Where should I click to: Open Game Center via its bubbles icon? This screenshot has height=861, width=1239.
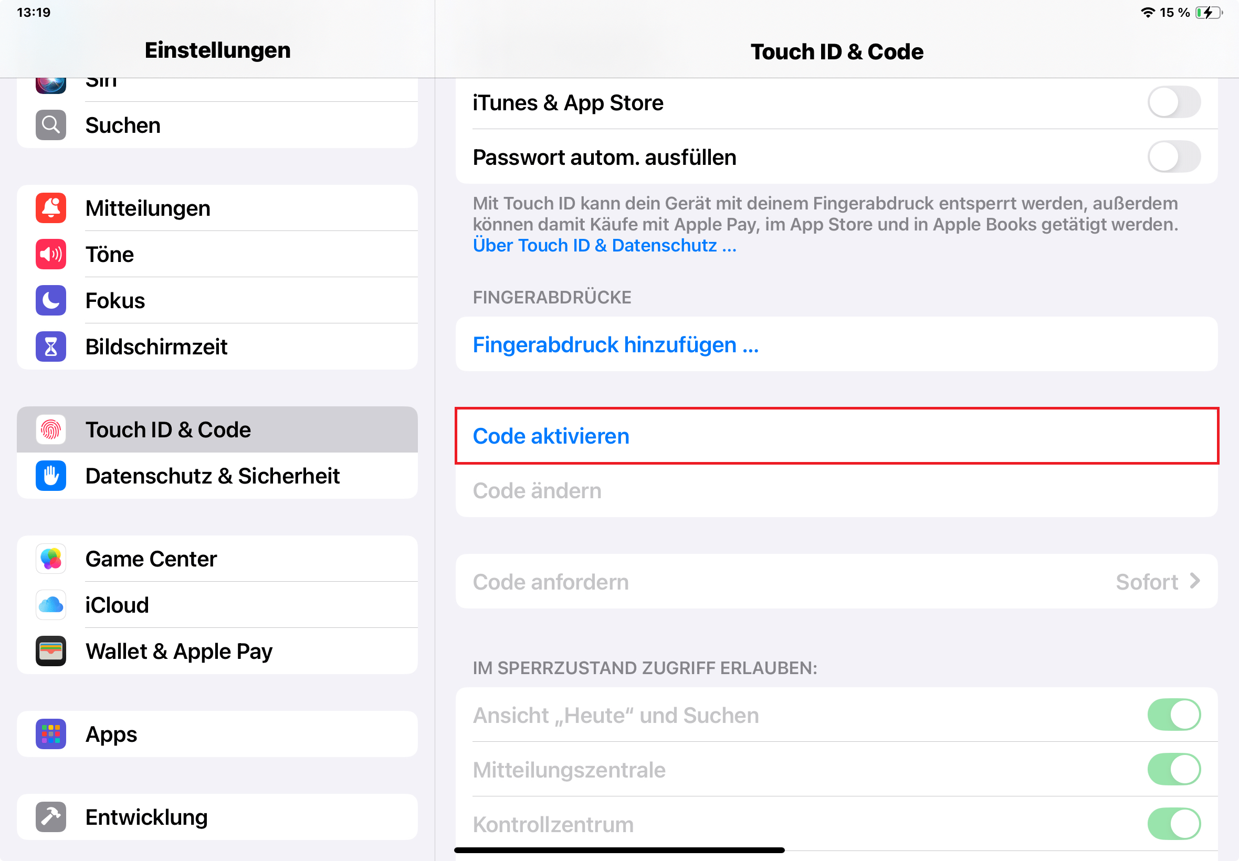pyautogui.click(x=51, y=559)
